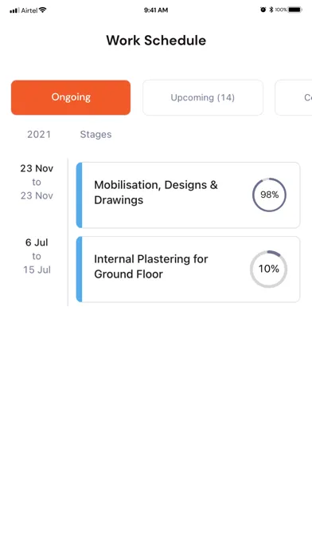Tap the 6 Jul start date

(37, 242)
